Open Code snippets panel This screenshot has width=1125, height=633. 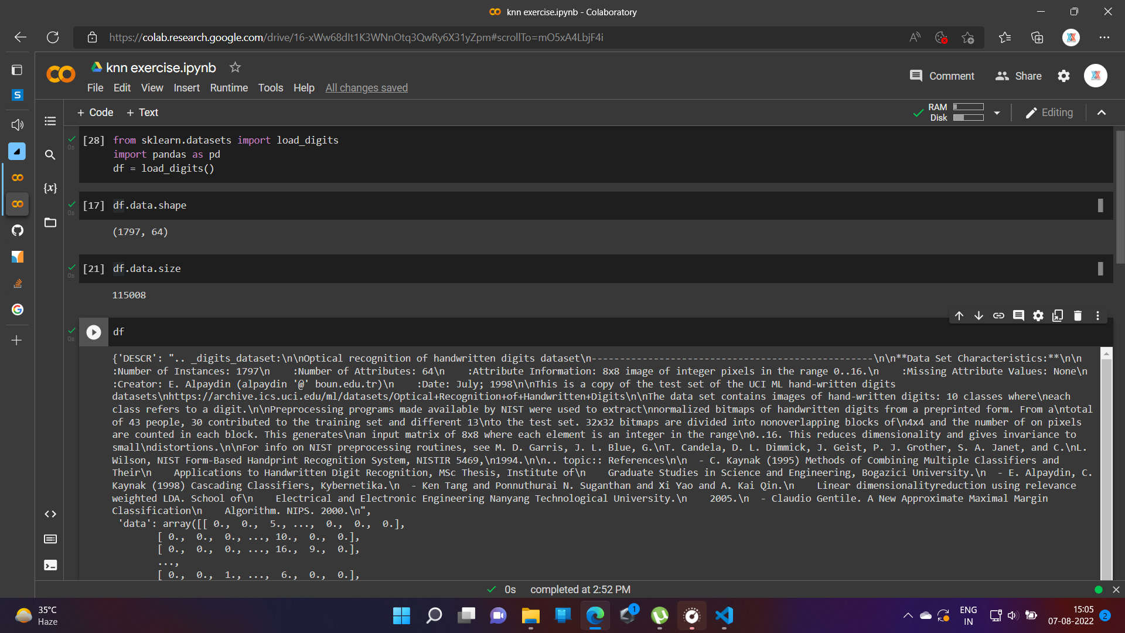pos(50,514)
